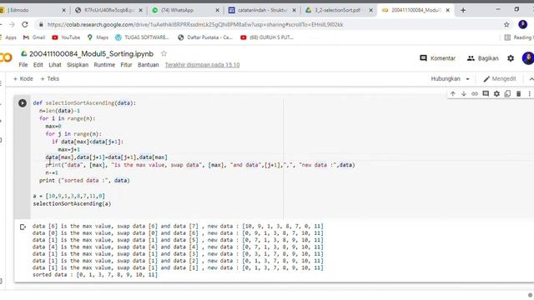The width and height of the screenshot is (534, 300).
Task: Close the Edmodo tab
Action: [x=63, y=10]
